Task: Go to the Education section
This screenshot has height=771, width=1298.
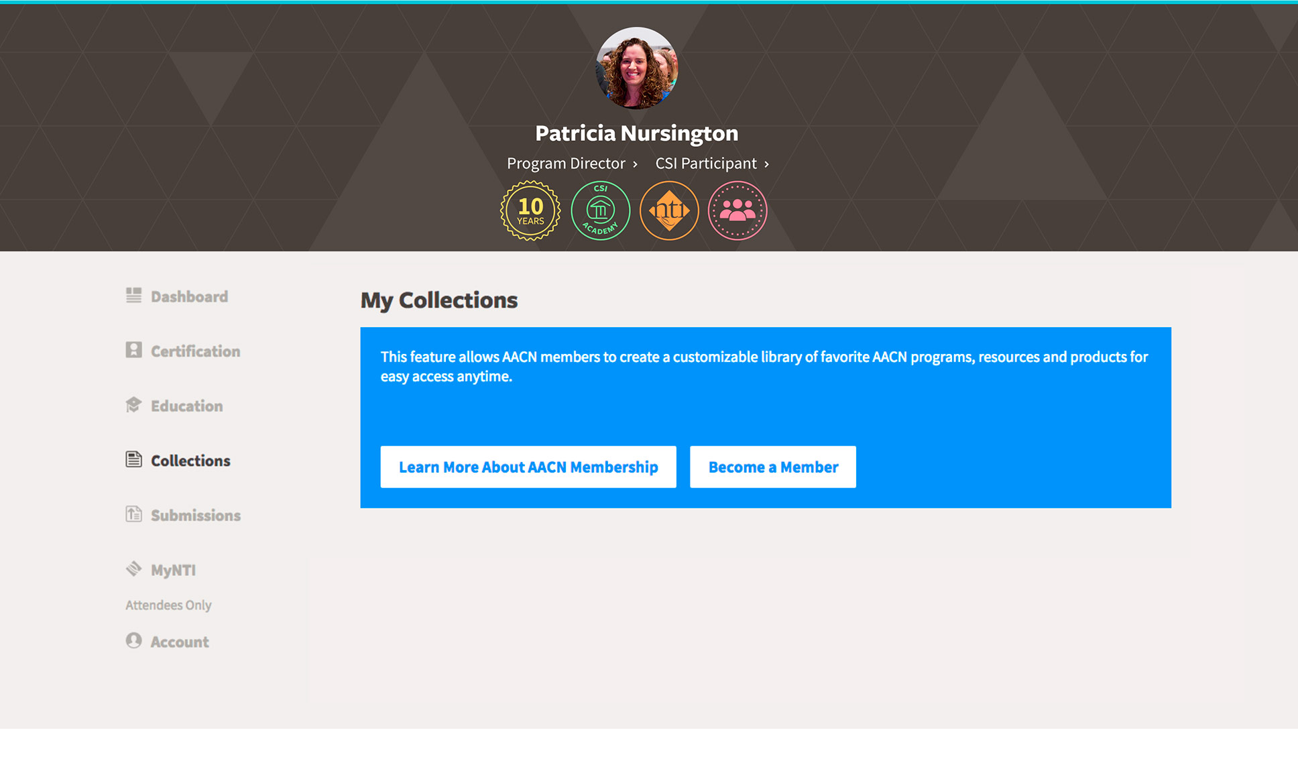Action: (186, 406)
